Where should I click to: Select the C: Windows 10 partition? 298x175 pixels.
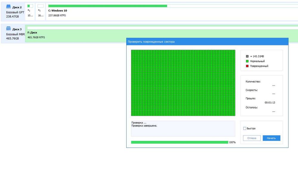point(172,11)
